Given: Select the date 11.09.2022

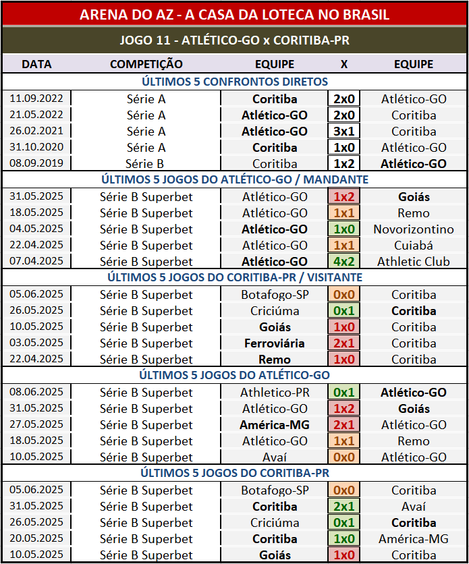Looking at the screenshot, I should [x=36, y=99].
